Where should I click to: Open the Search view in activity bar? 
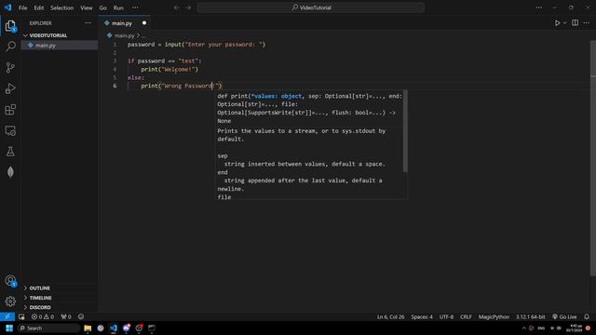[10, 47]
